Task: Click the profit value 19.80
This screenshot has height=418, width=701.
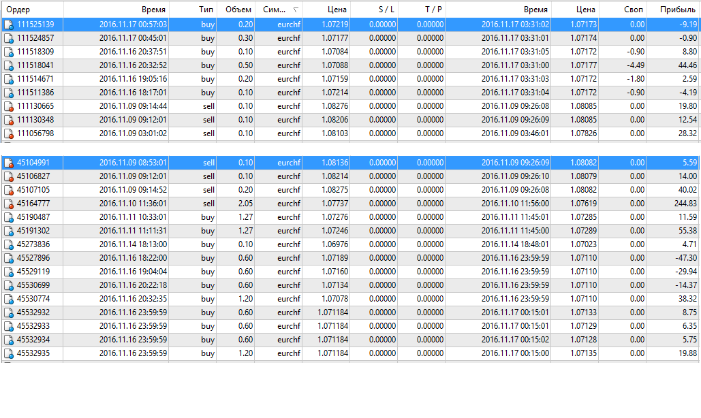Action: tap(687, 106)
